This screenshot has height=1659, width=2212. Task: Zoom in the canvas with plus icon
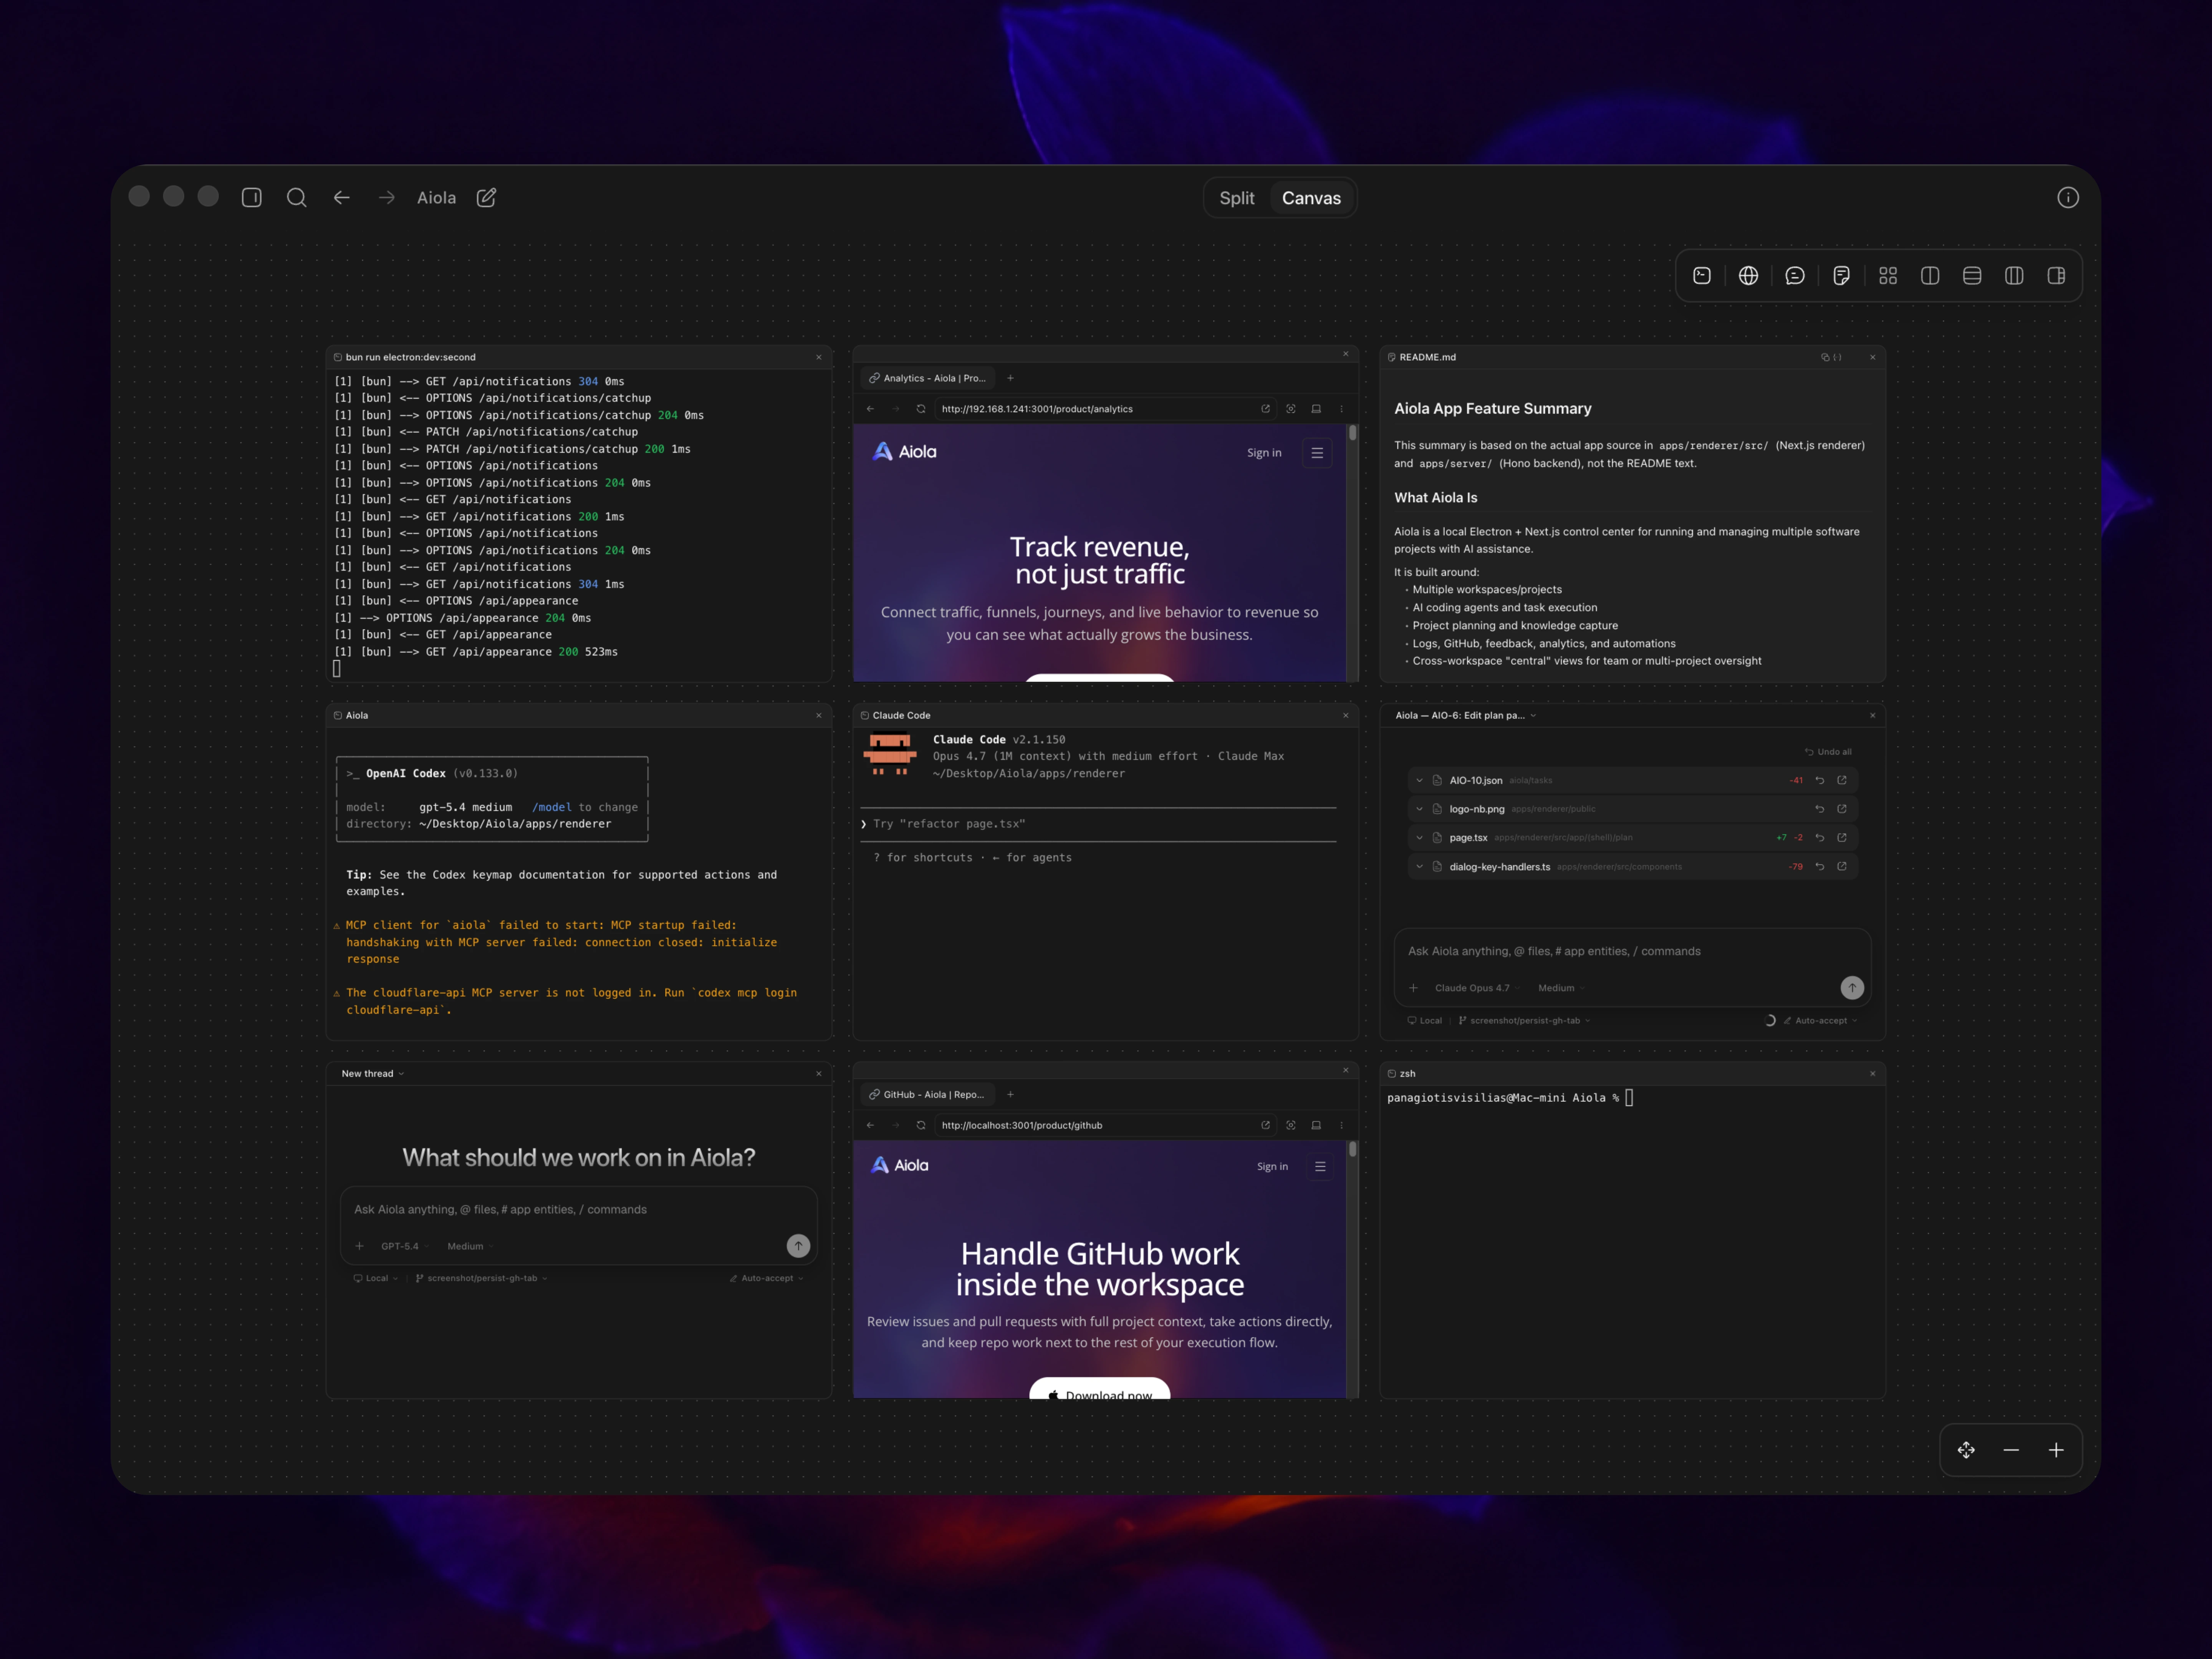tap(2056, 1450)
